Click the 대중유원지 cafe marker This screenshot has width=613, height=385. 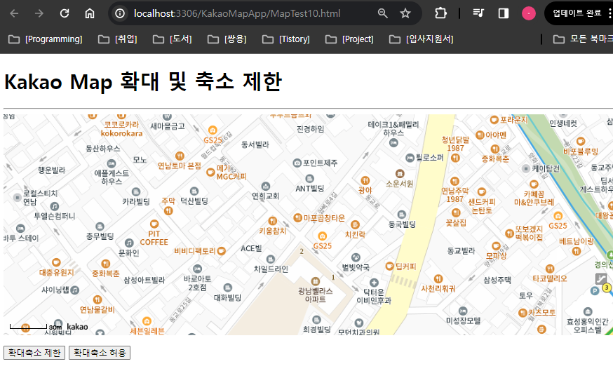tap(56, 262)
